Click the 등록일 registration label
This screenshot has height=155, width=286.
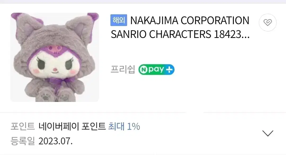23,141
